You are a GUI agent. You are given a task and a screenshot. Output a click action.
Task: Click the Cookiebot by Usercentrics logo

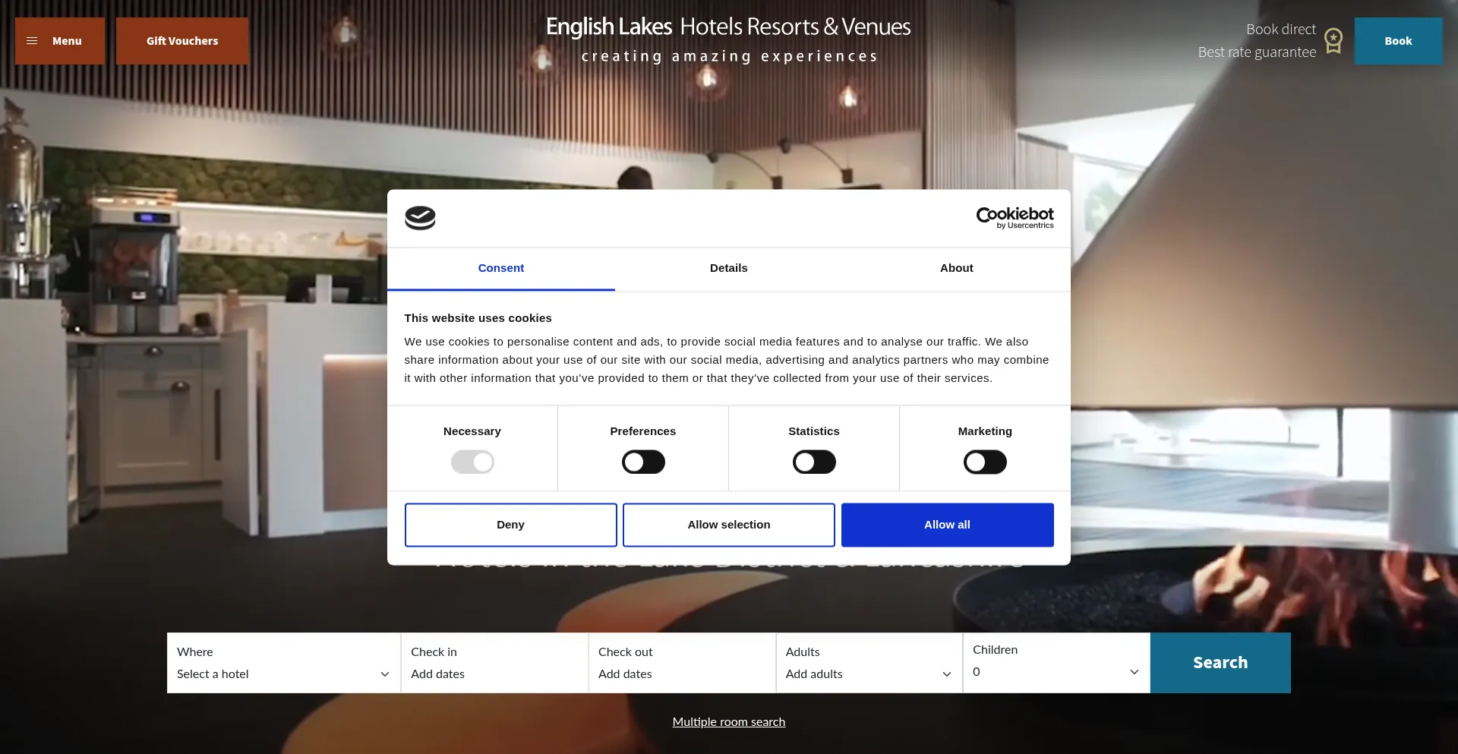(1015, 218)
